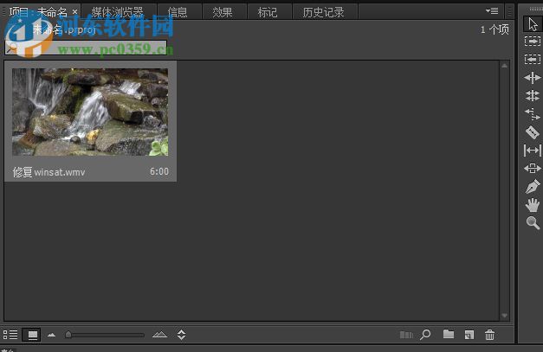Screen dimensions: 543x352
Task: Select the Pen tool
Action: (x=533, y=187)
